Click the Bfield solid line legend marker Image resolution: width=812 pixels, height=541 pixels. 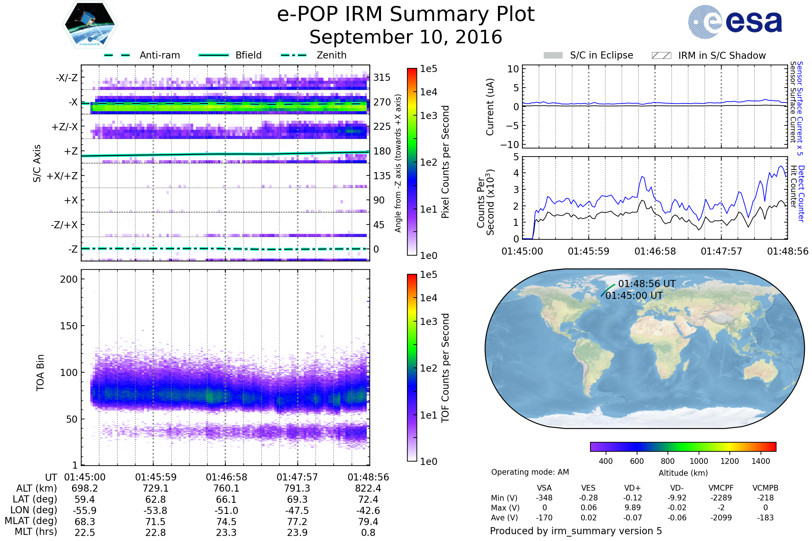point(213,55)
